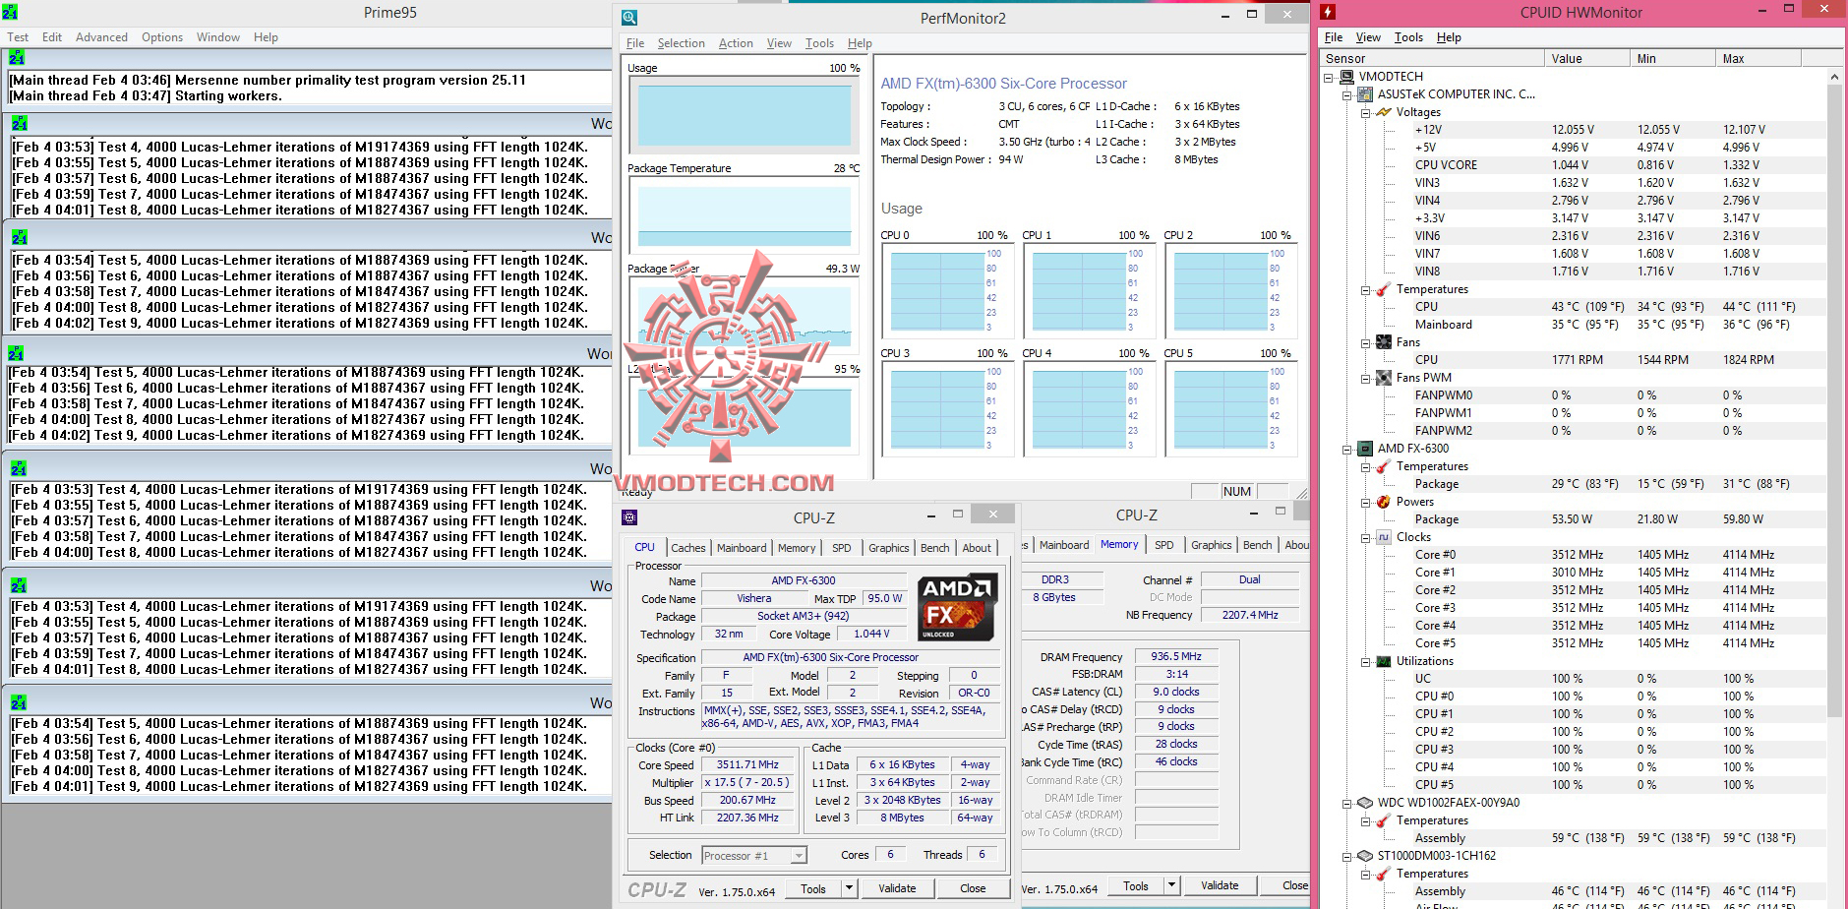Click the Voltages lightning icon in HWMonitor
Screen dimensions: 1848x909
[1384, 112]
